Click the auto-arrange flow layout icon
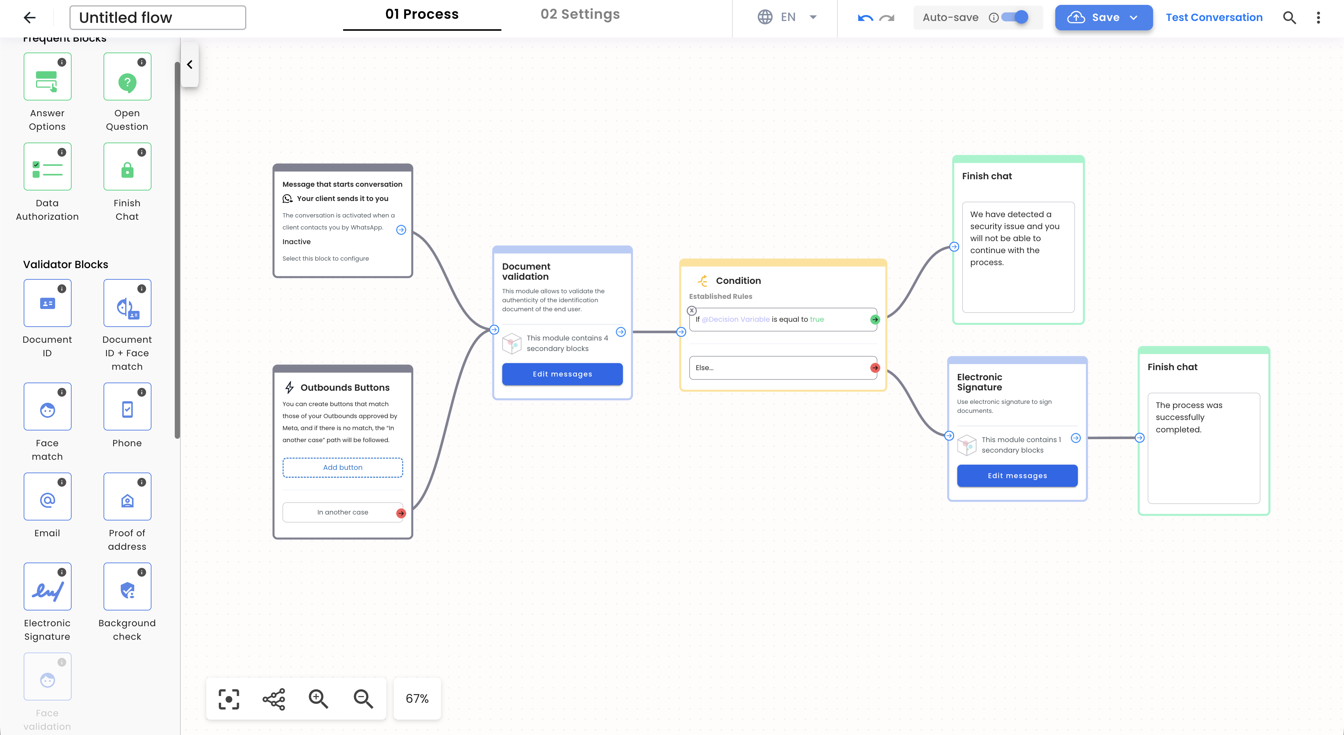 [x=274, y=699]
